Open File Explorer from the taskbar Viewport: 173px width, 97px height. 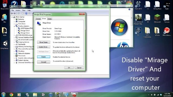[x=35, y=95]
